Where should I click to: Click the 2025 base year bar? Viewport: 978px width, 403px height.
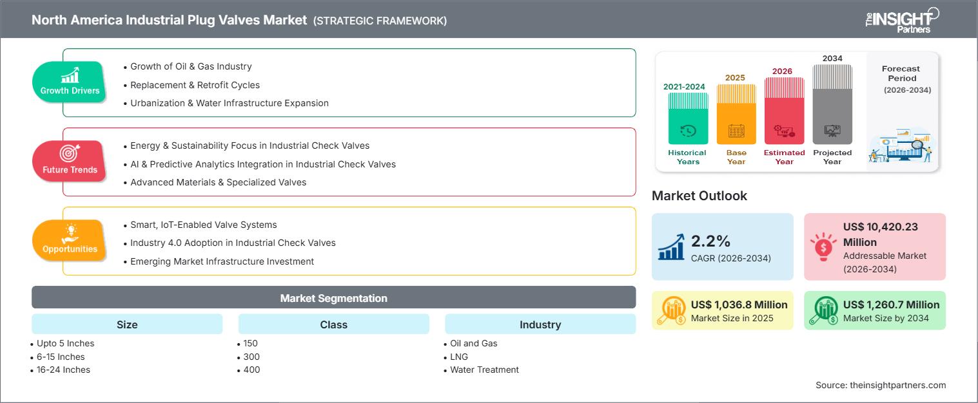pyautogui.click(x=736, y=115)
